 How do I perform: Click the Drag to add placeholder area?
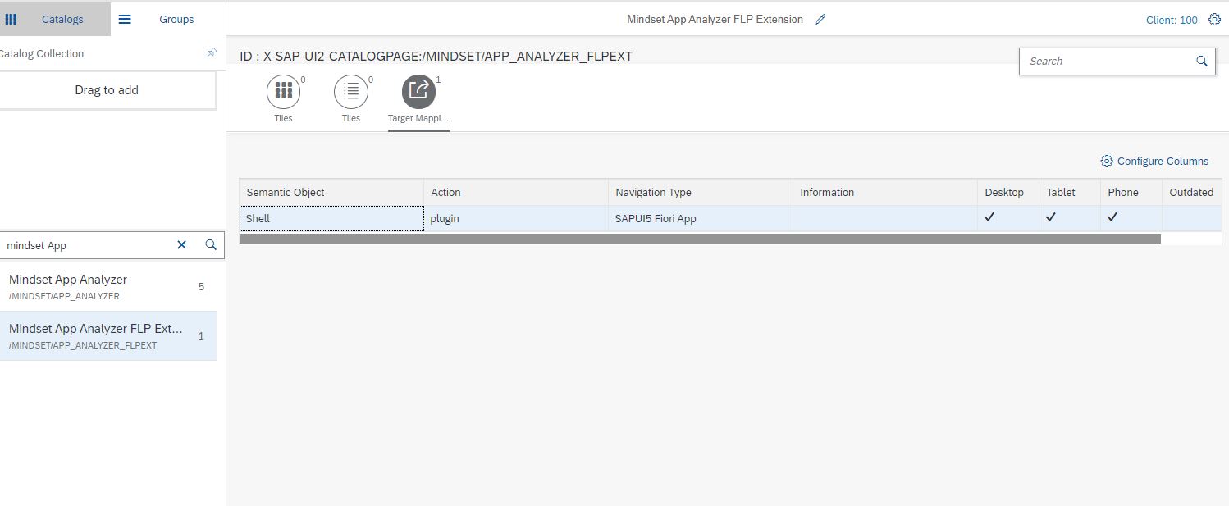107,90
